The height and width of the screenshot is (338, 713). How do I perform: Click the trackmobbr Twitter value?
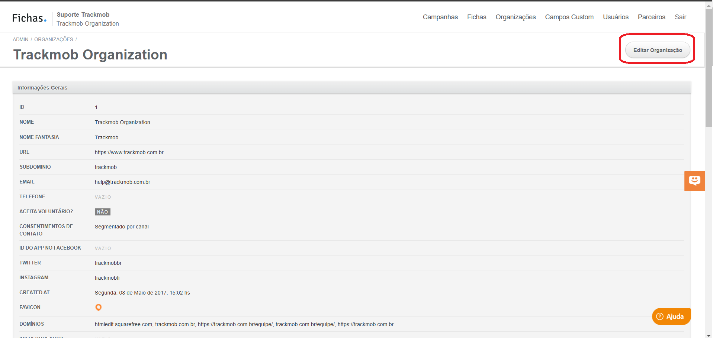(108, 263)
